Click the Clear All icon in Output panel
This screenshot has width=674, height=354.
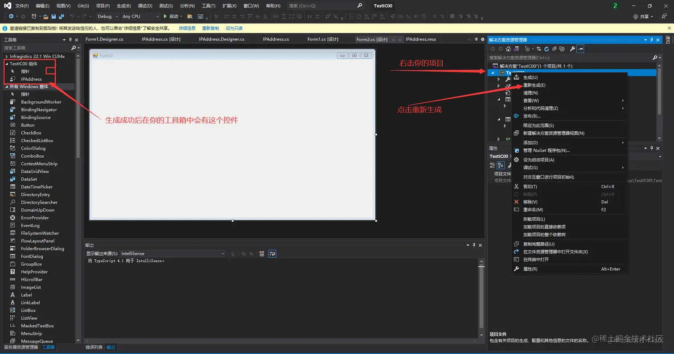pos(262,253)
